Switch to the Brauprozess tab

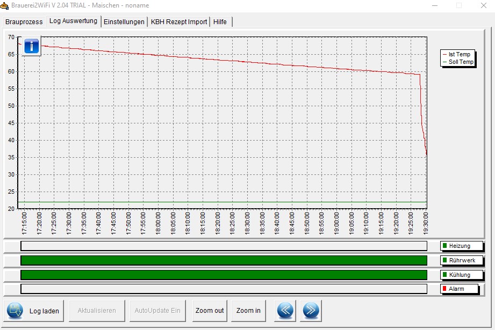pos(24,22)
